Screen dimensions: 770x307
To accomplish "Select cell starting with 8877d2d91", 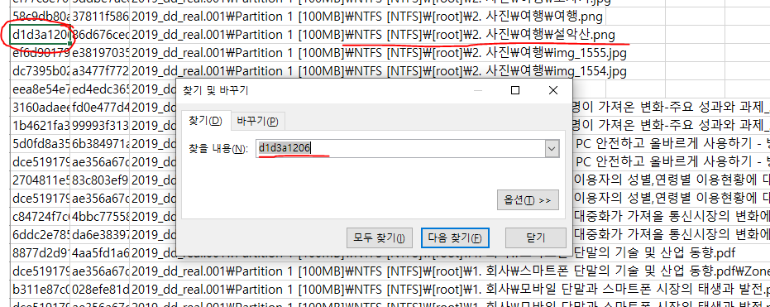I will 41,253.
